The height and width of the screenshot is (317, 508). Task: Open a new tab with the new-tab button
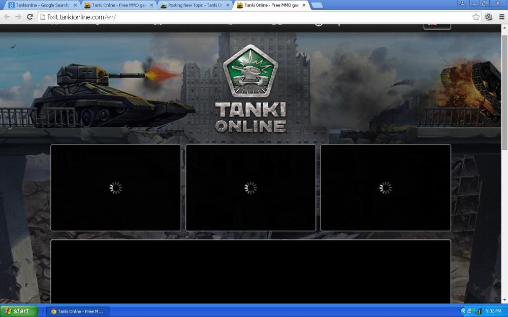(x=316, y=5)
